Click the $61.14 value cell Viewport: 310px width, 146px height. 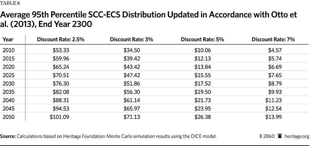click(x=132, y=100)
